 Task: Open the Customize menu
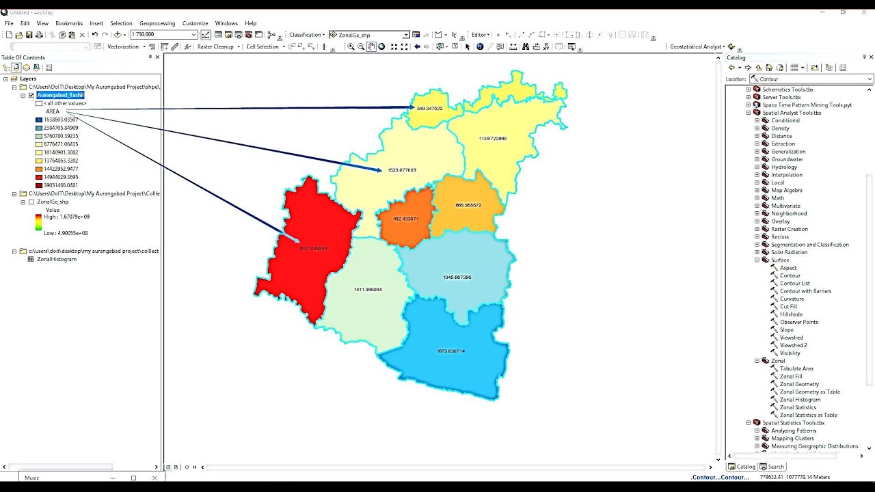[x=195, y=23]
